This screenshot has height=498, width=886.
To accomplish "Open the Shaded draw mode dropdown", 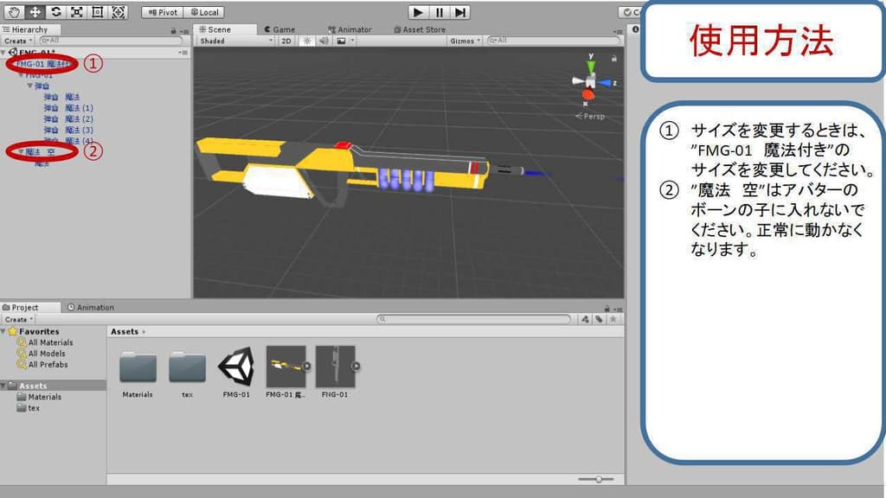I will [x=235, y=41].
